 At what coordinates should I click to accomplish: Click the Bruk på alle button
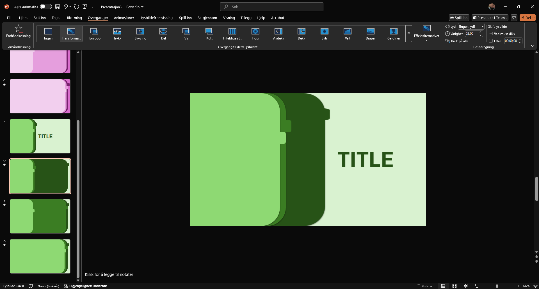click(x=457, y=41)
